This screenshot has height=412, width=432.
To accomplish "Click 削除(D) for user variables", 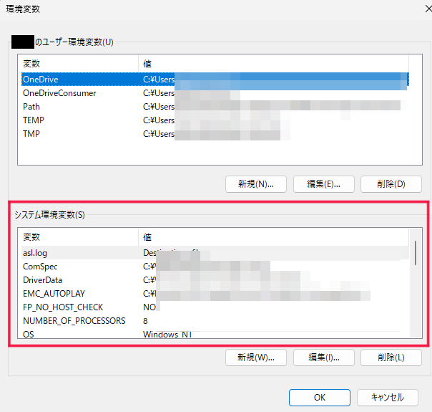I will [391, 184].
